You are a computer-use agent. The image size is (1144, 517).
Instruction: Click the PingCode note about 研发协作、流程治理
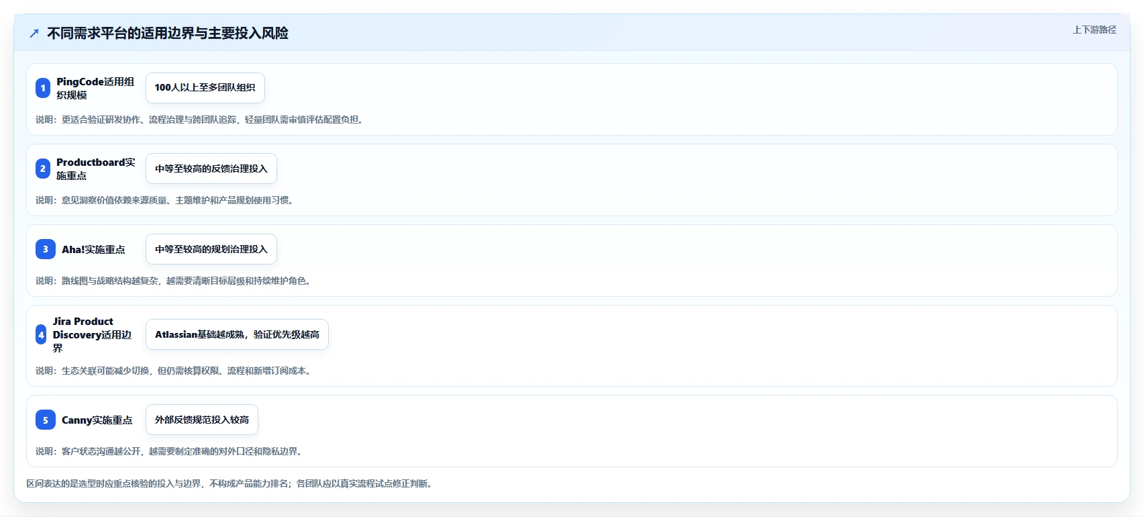(x=201, y=120)
